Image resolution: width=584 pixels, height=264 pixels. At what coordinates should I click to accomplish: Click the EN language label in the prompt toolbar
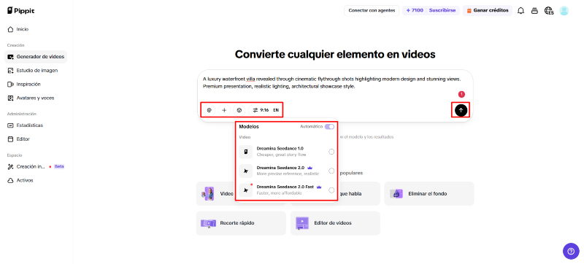pos(276,110)
